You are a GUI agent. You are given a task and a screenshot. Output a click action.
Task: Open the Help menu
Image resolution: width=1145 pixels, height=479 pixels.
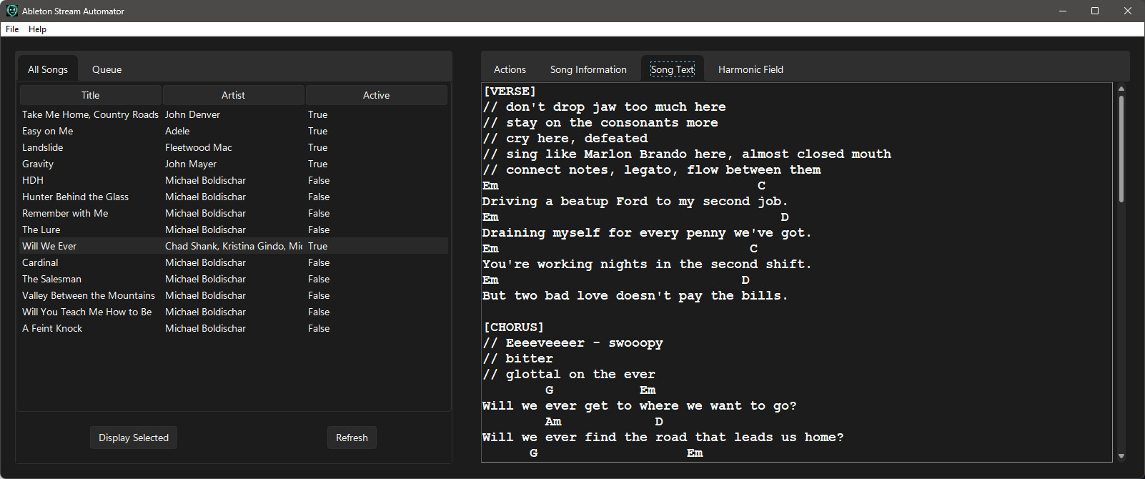37,29
